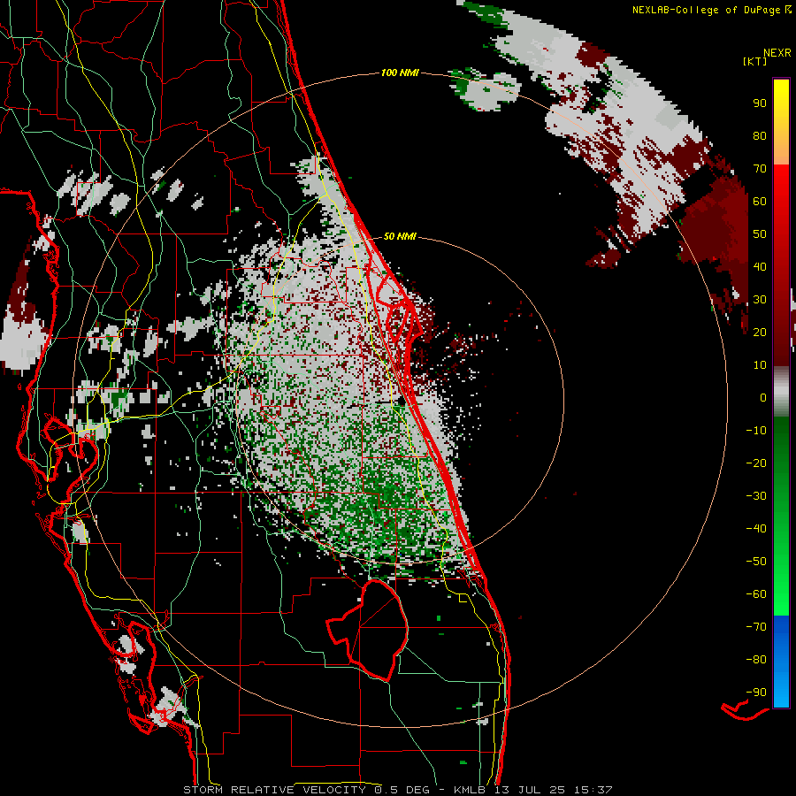
Task: Click the 30 knot scale value
Action: click(x=760, y=300)
